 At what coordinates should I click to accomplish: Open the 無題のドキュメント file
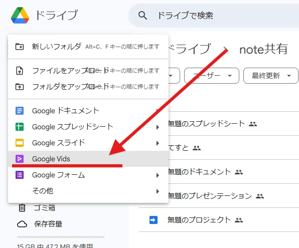point(199,172)
